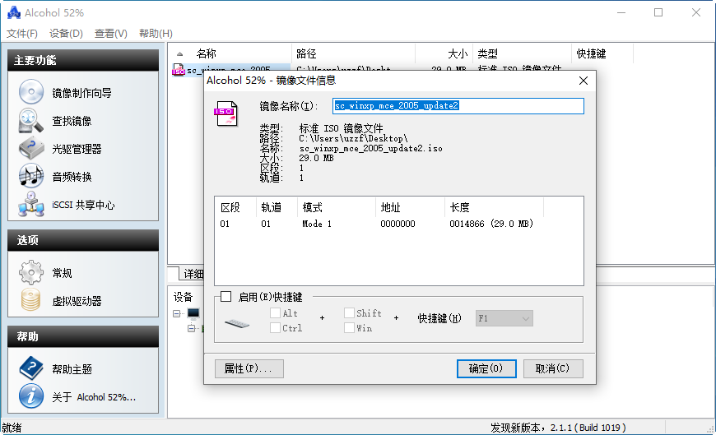Open the 帮助(H) menu
Image resolution: width=716 pixels, height=435 pixels.
point(156,34)
